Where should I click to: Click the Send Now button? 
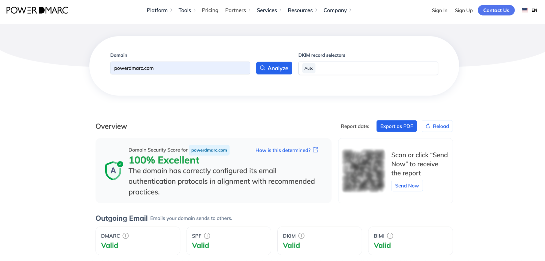(407, 186)
